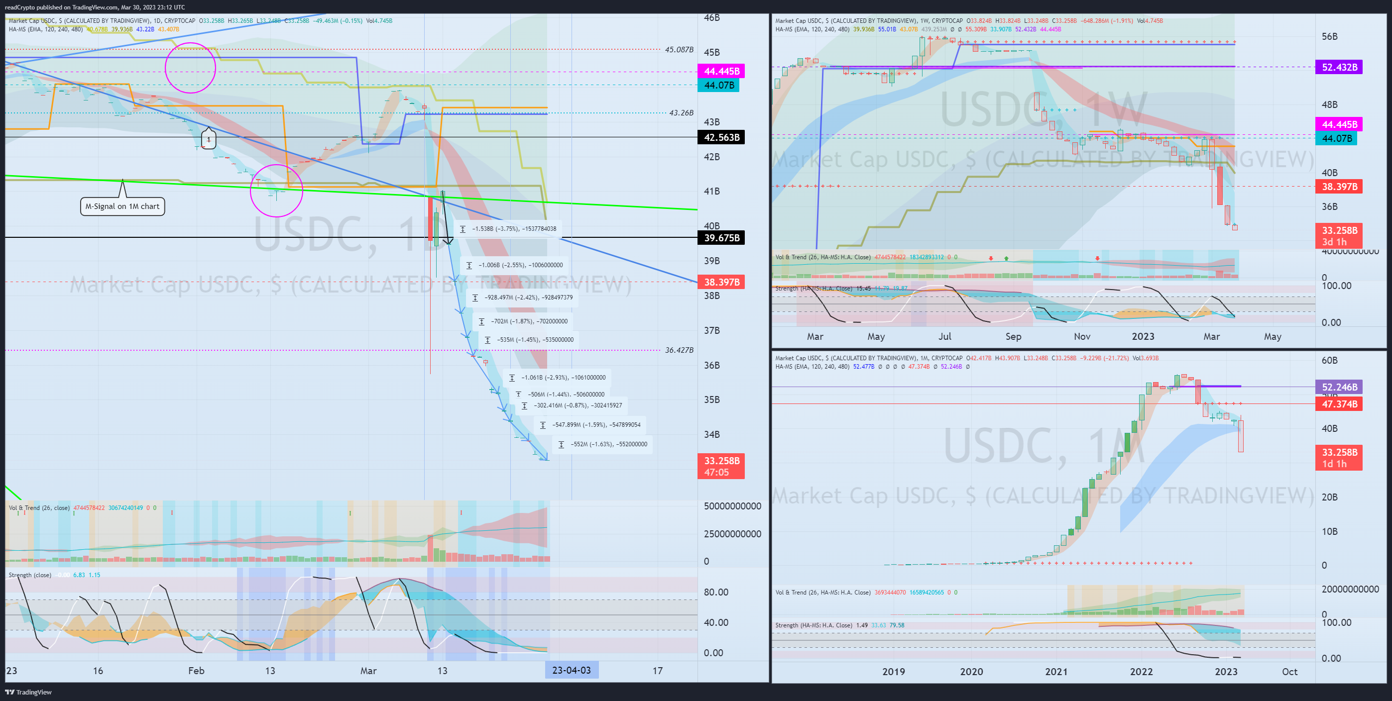Click price-range icon beside -1.538B (-3.75%) label
This screenshot has height=701, width=1392.
click(x=463, y=229)
